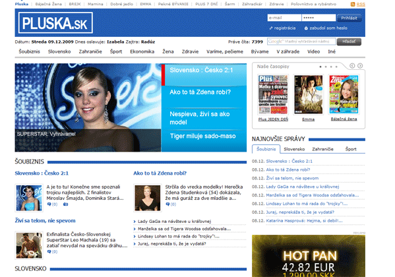The width and height of the screenshot is (395, 277).
Task: Open photo gallery icon under Slovensko : Česko article
Action: (x=65, y=204)
